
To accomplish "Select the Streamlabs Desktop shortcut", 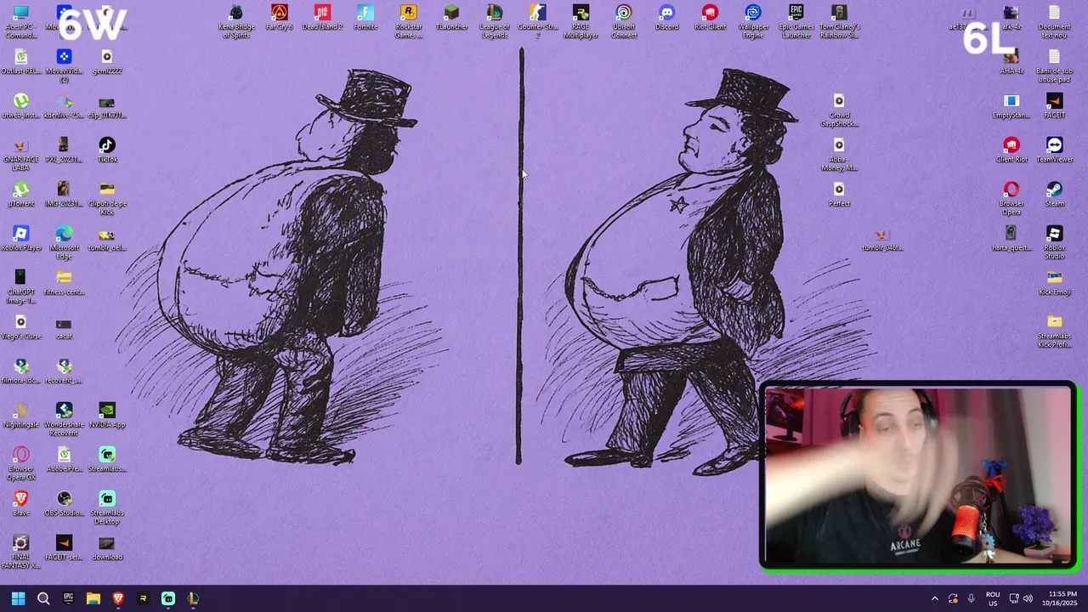I will pyautogui.click(x=107, y=507).
